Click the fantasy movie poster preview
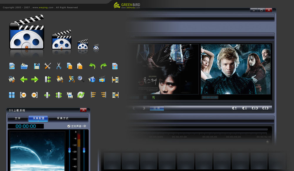Viewport: 294px width, 171px height. click(236, 69)
